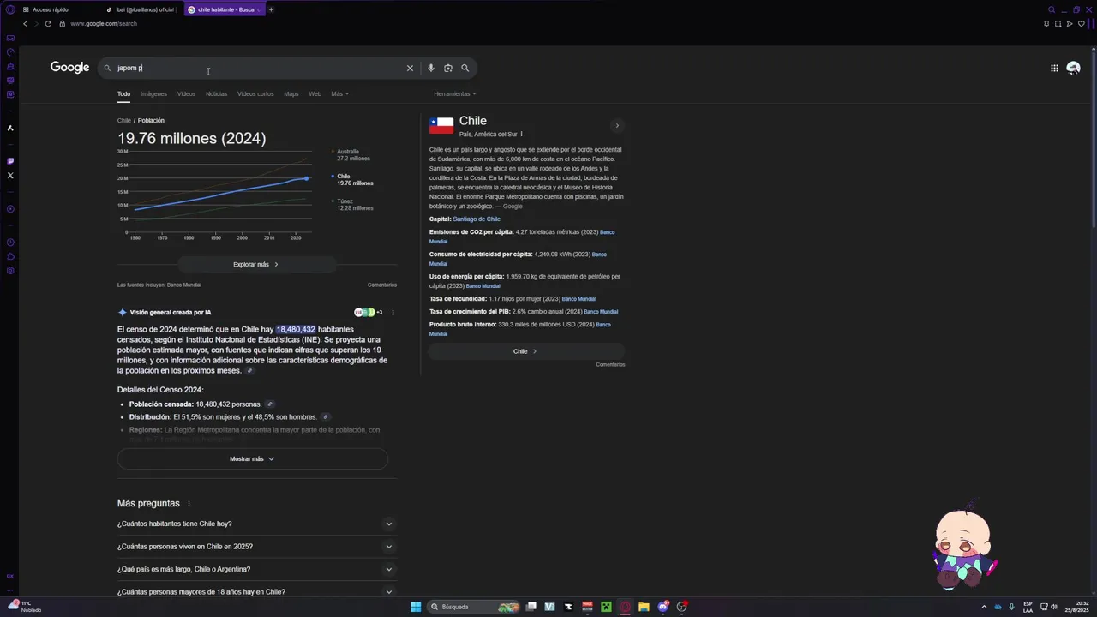This screenshot has height=617, width=1097.
Task: Open Banco Mundial source for Tasa de fecundidad
Action: point(579,299)
